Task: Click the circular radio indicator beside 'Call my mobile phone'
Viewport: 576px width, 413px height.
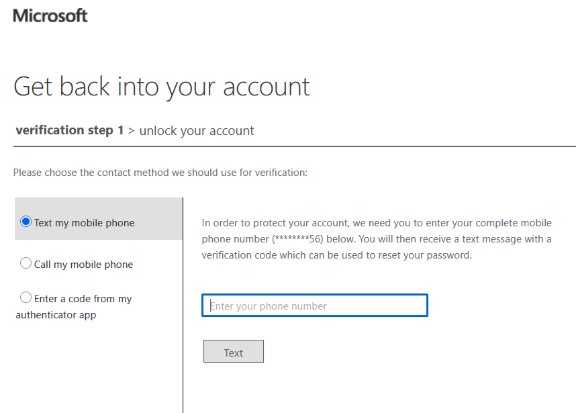Action: (x=26, y=263)
